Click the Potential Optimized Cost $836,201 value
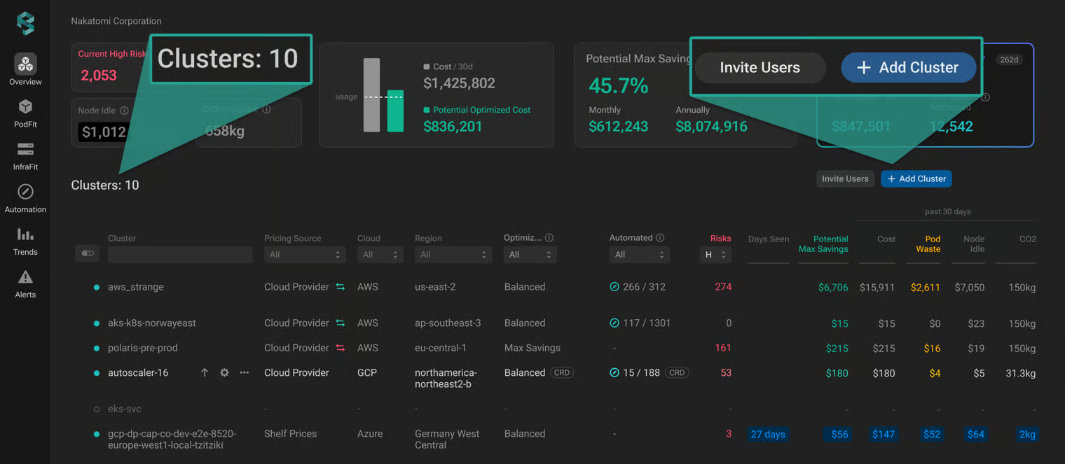The width and height of the screenshot is (1065, 464). tap(453, 127)
